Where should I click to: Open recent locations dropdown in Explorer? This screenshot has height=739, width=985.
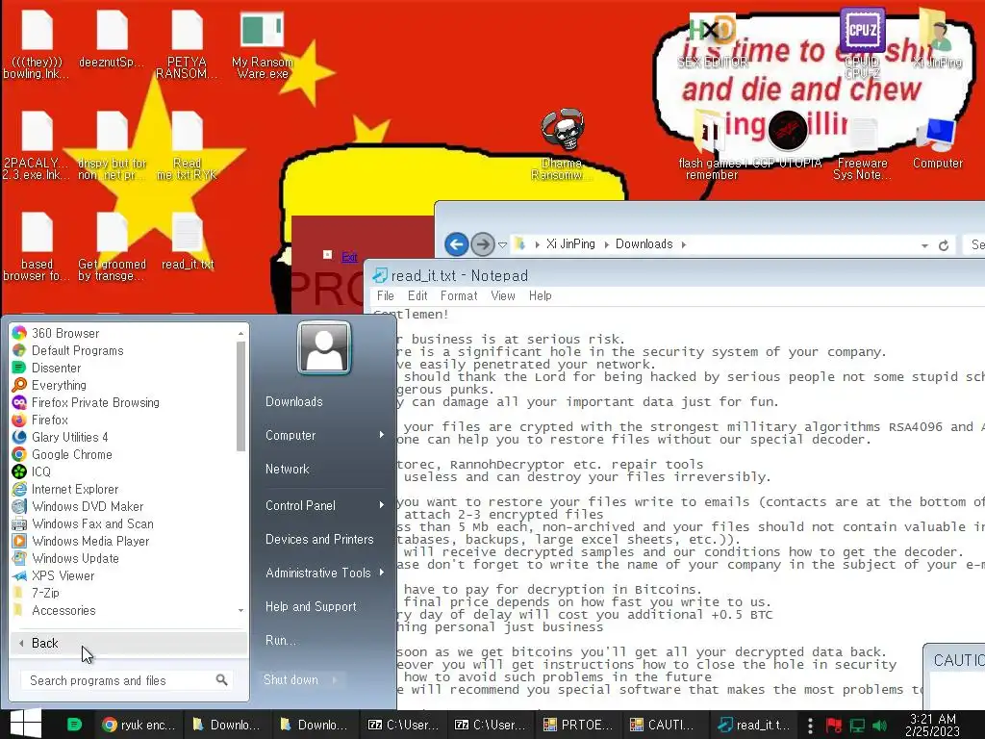coord(502,245)
